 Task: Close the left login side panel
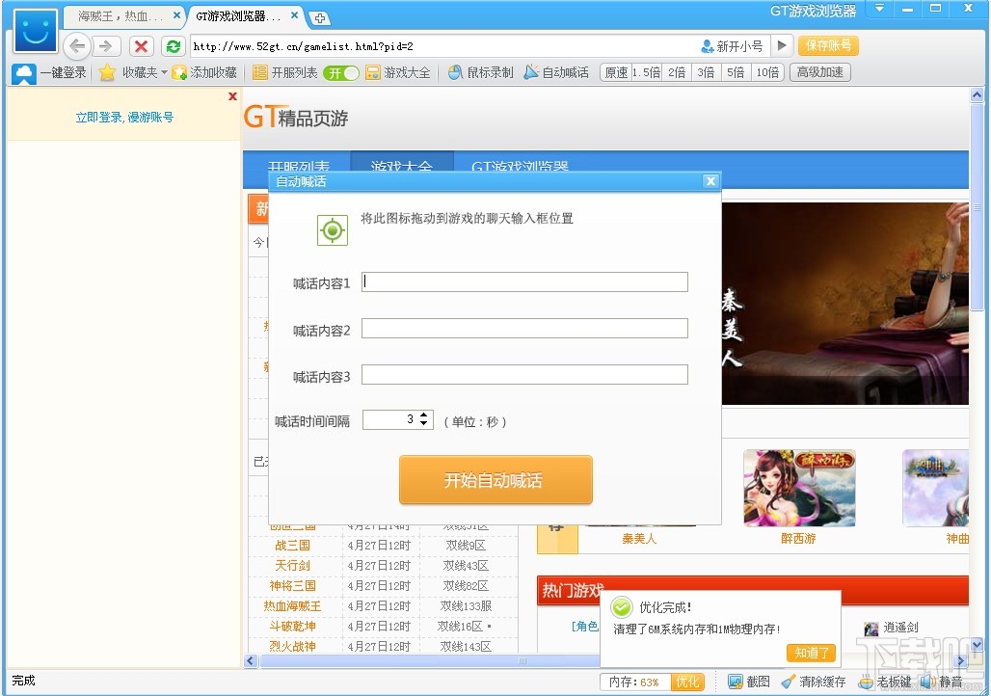tap(232, 96)
